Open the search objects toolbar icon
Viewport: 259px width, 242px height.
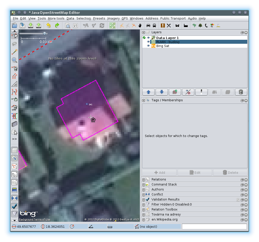point(67,25)
